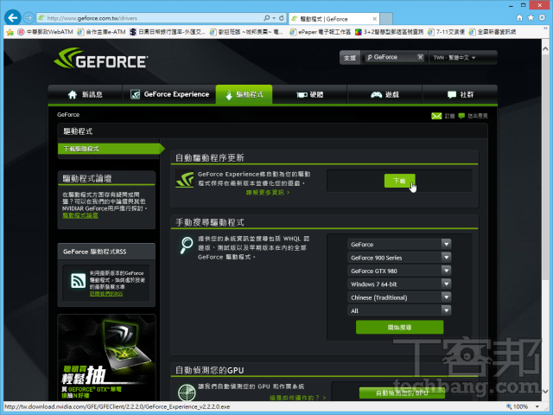
Task: Click the GeForce breadcrumb link
Action: (x=68, y=115)
